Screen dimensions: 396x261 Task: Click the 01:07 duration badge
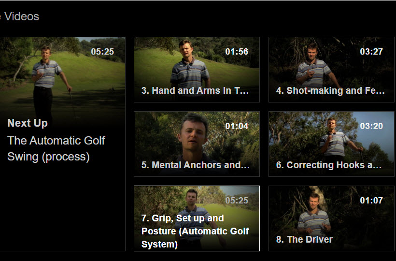coord(371,201)
